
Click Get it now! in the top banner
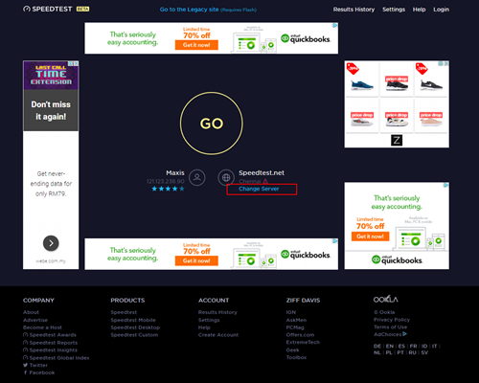pyautogui.click(x=196, y=45)
